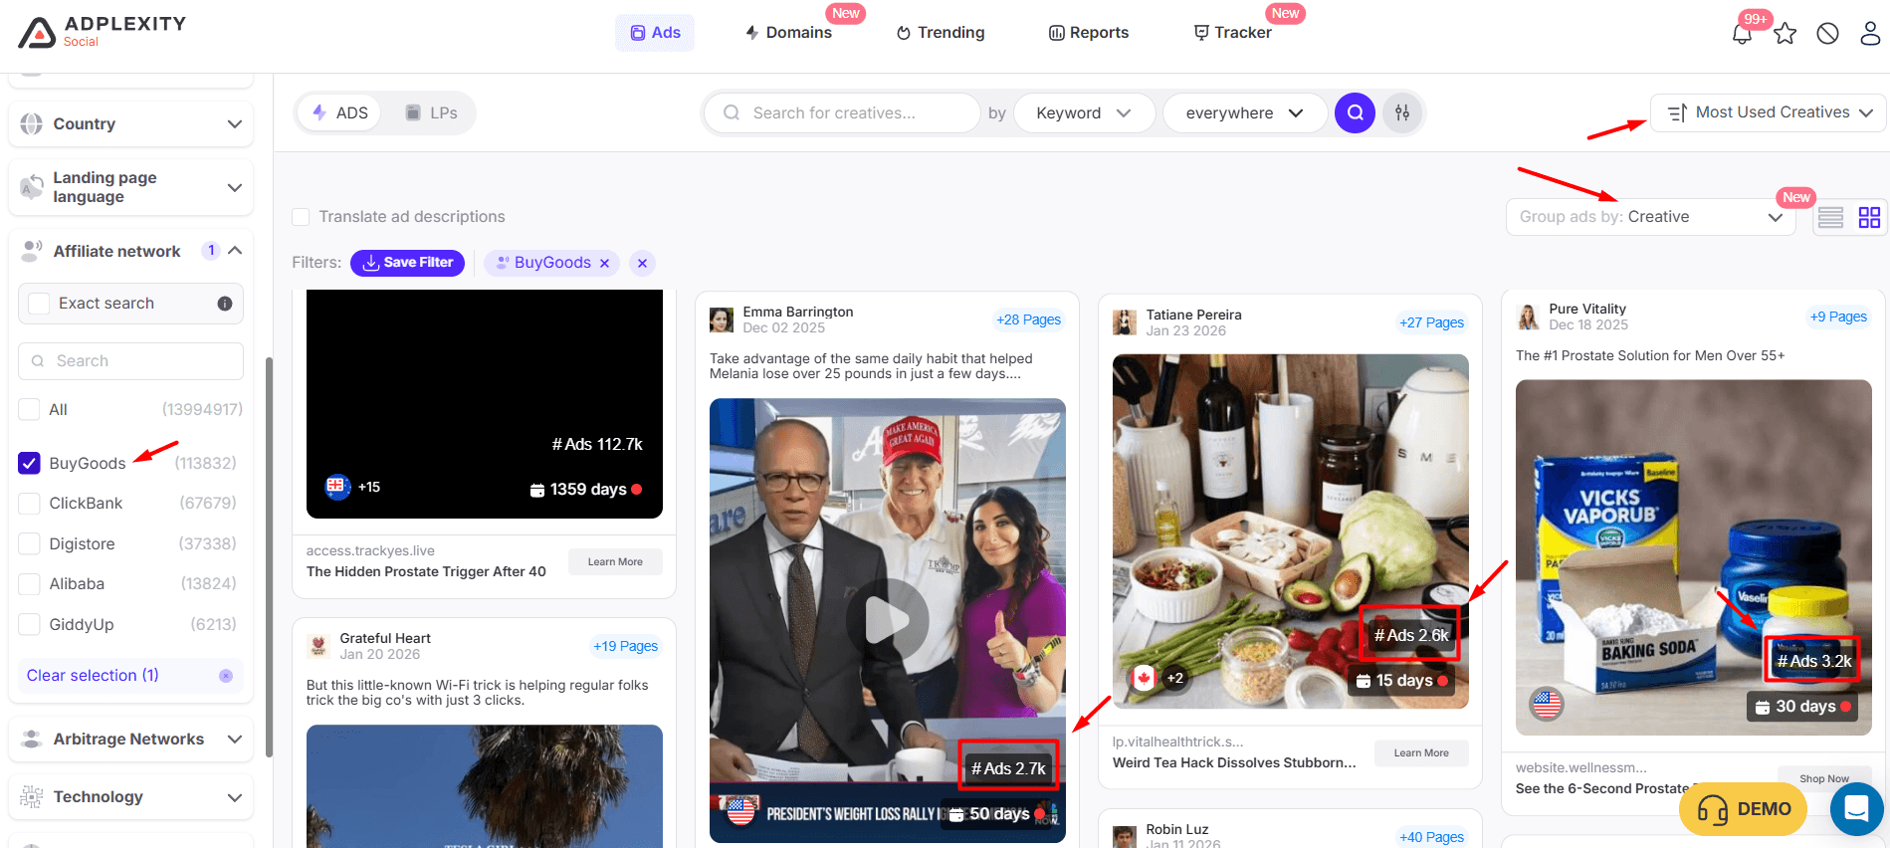Click the Exact search info icon
Viewport: 1890px width, 848px height.
click(225, 304)
